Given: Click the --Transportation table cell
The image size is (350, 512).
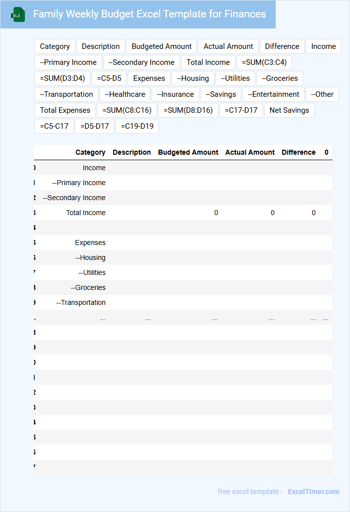Looking at the screenshot, I should click(x=81, y=303).
